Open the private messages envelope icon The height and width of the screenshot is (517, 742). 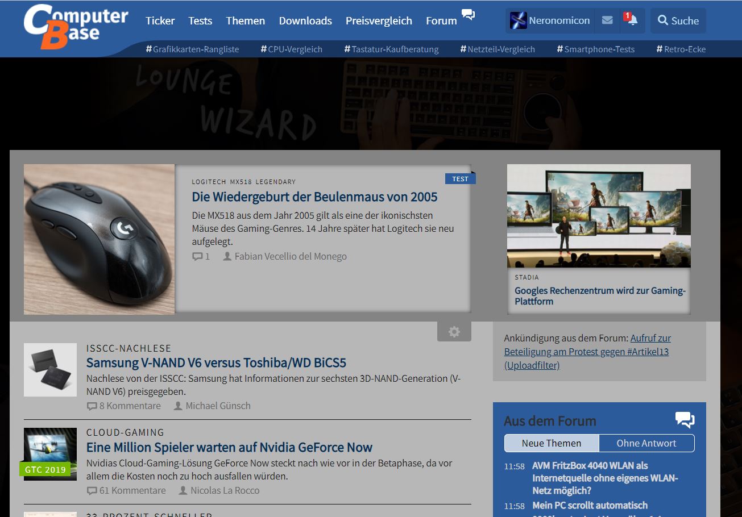point(607,20)
